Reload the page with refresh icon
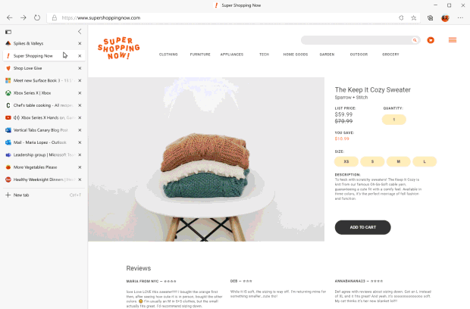 37,18
